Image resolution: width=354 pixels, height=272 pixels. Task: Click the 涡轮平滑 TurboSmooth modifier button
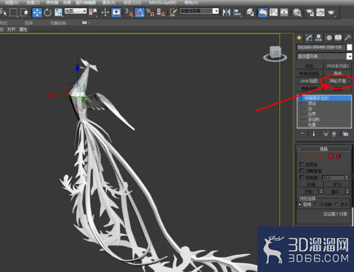click(337, 81)
